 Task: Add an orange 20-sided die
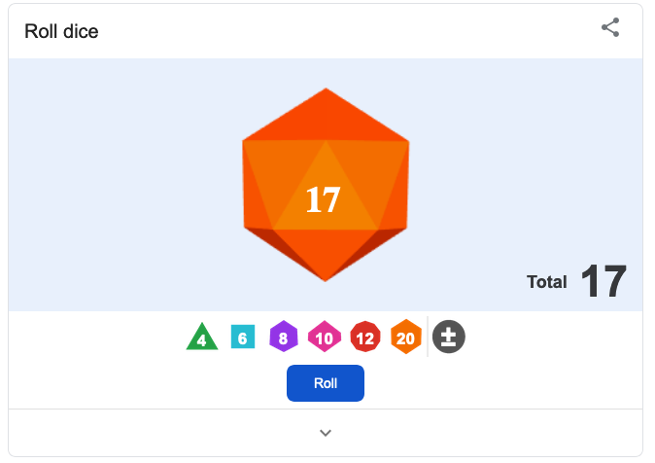point(405,338)
